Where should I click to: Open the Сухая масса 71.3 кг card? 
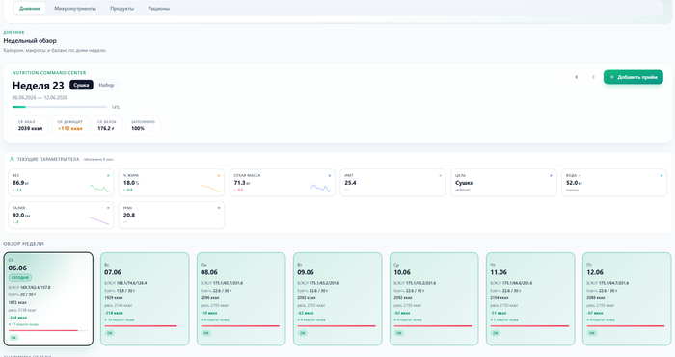[x=282, y=183]
